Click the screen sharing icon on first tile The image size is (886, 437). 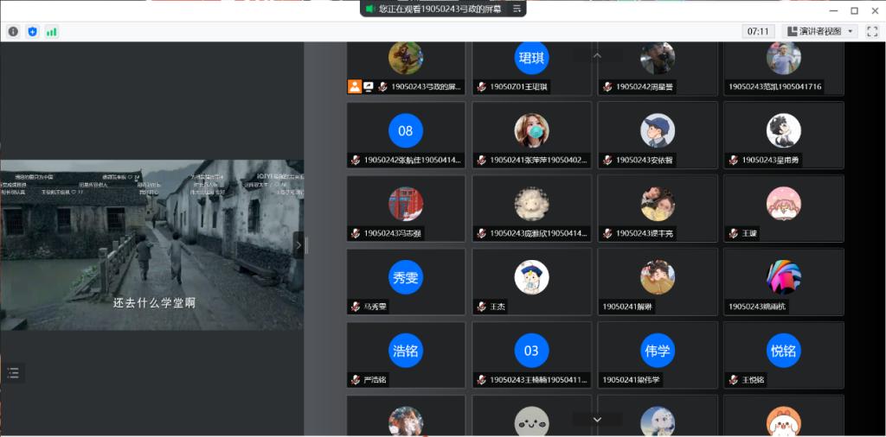pos(368,86)
